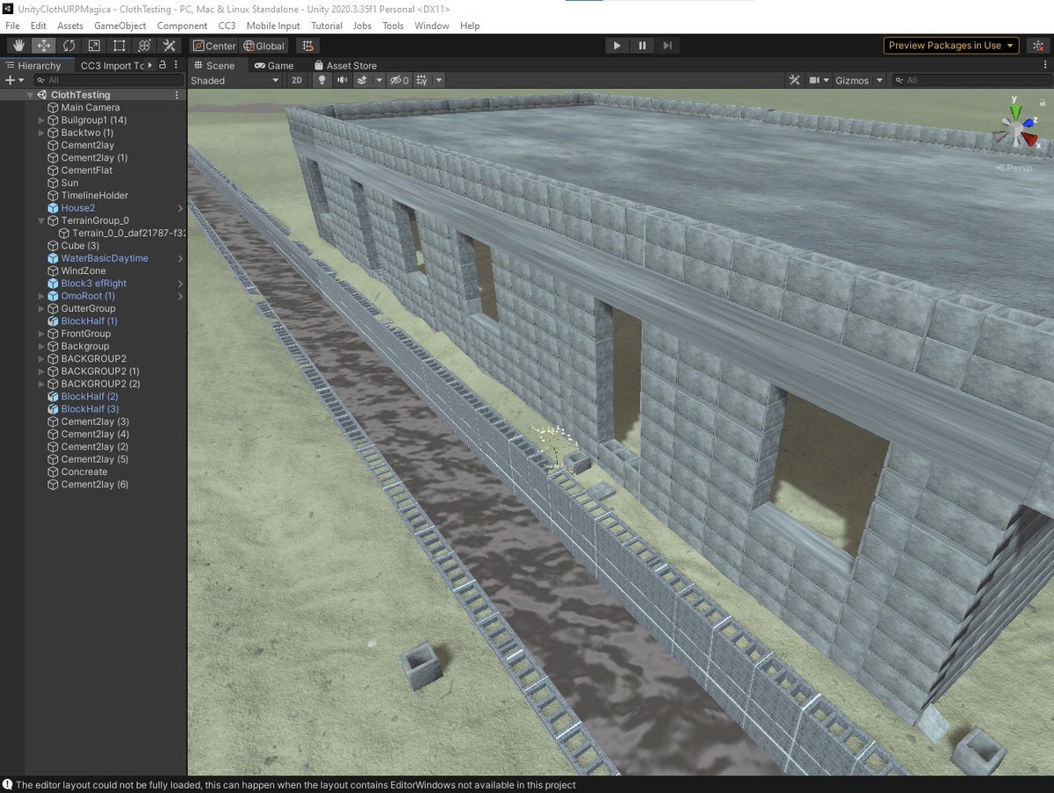Click the red X axis cone of orientation gizmo
The image size is (1054, 793).
click(x=1029, y=138)
